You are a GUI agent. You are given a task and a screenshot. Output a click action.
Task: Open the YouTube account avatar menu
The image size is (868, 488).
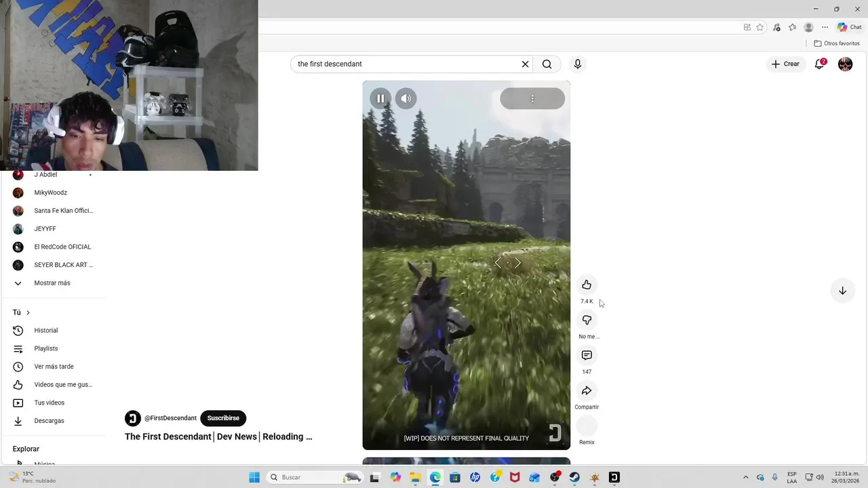(x=845, y=64)
